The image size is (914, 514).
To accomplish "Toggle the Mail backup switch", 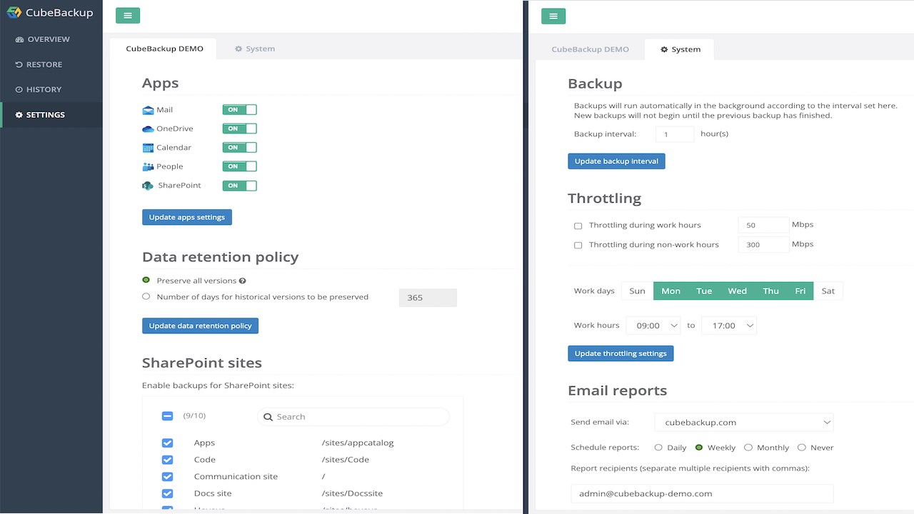I will point(239,110).
